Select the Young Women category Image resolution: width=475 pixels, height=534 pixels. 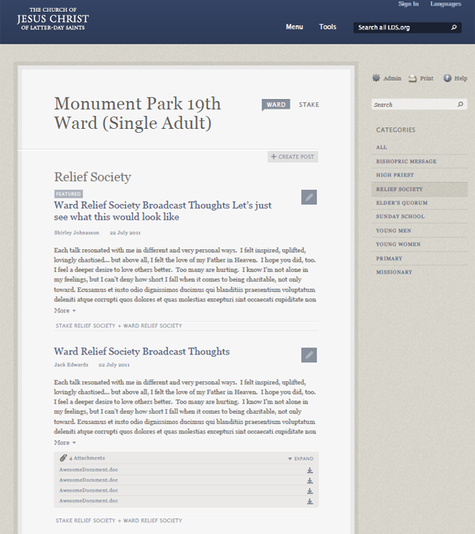point(420,244)
